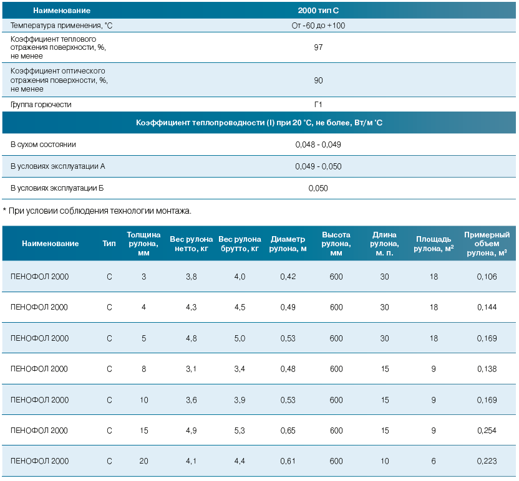Click the 'Примерный объем рулона, м³' header
The width and height of the screenshot is (519, 481).
point(487,244)
